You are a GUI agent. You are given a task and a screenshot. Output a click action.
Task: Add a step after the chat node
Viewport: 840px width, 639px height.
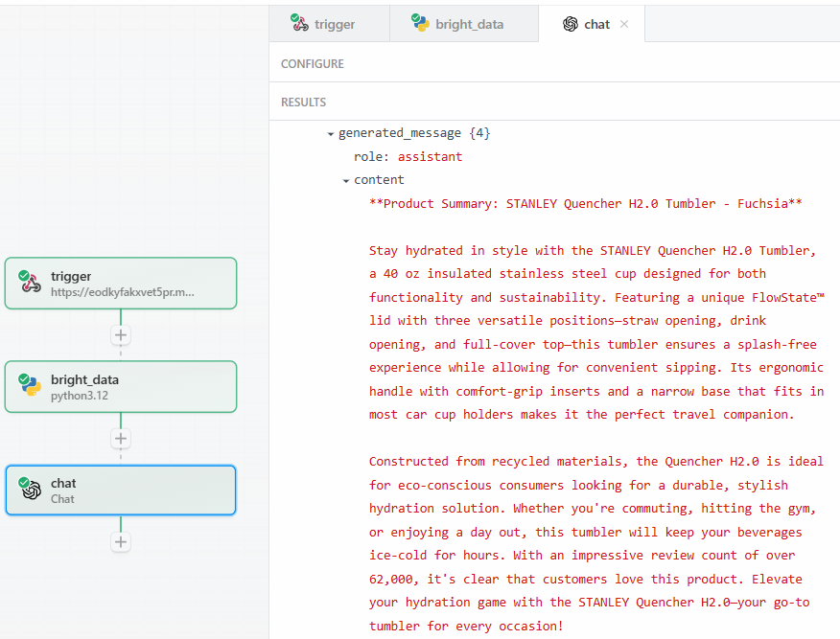(x=121, y=541)
